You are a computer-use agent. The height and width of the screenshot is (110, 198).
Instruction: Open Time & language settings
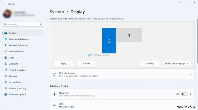[x=23, y=70]
